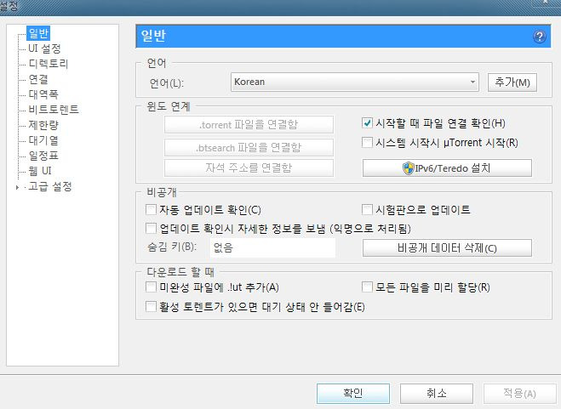This screenshot has height=409, width=561.
Task: Enable 미완성 파일에 .!ut 추가(A)
Action: tap(151, 287)
